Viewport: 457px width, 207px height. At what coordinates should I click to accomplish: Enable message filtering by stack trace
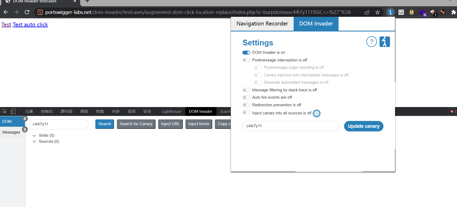(x=246, y=90)
